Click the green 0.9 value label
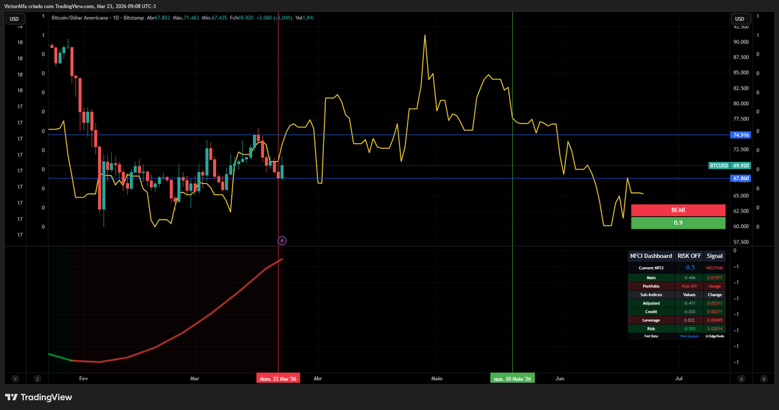Screen dimensions: 779x410 (x=678, y=222)
